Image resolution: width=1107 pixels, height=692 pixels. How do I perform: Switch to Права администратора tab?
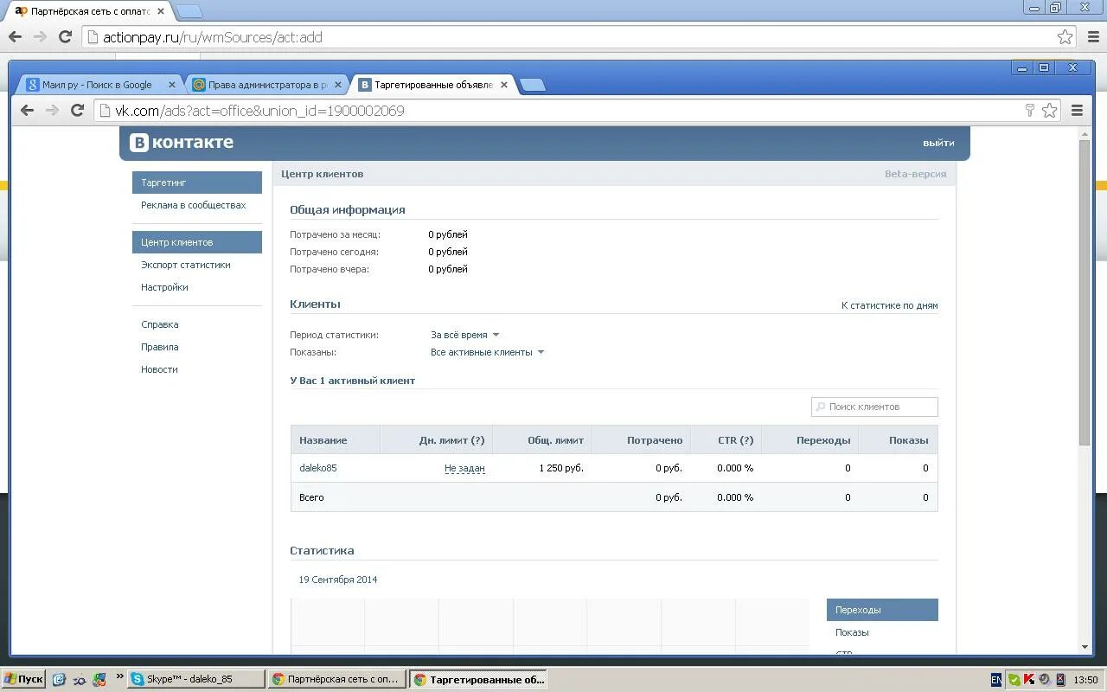coord(266,85)
